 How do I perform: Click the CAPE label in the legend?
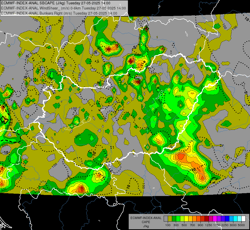(x=146, y=222)
